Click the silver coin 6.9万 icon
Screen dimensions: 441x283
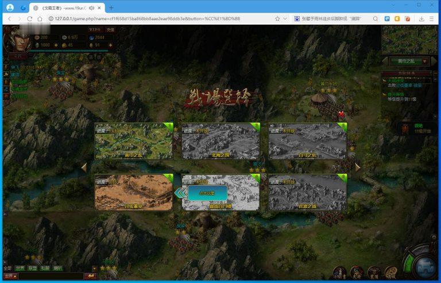pos(64,37)
